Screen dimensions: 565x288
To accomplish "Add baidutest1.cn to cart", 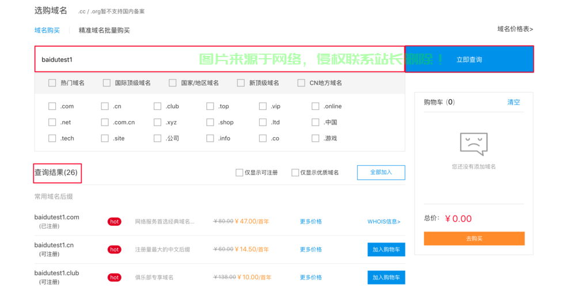I will (x=386, y=249).
